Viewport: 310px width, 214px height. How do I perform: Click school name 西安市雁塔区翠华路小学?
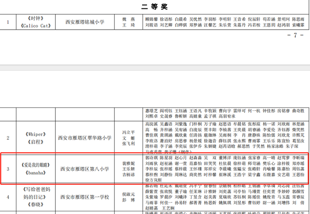[x=85, y=138]
